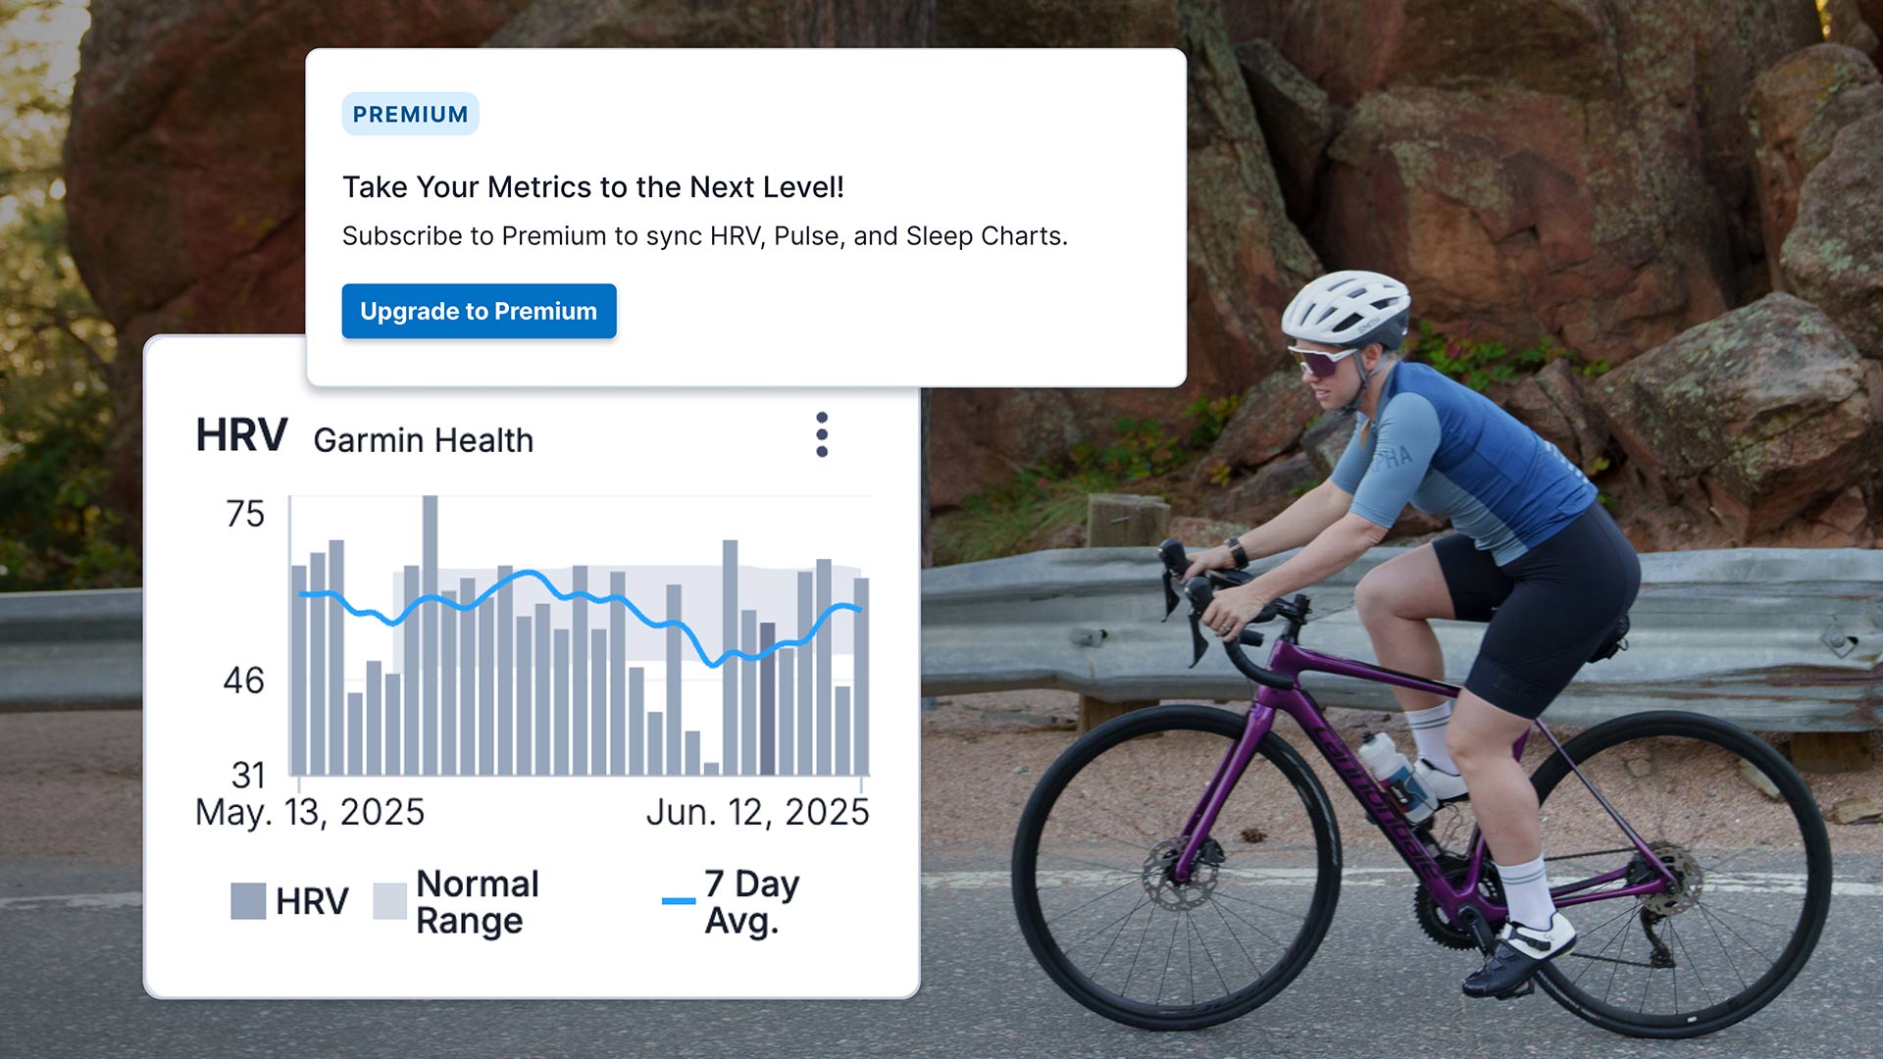
Task: Click the Normal Range legend swatch
Action: click(389, 899)
